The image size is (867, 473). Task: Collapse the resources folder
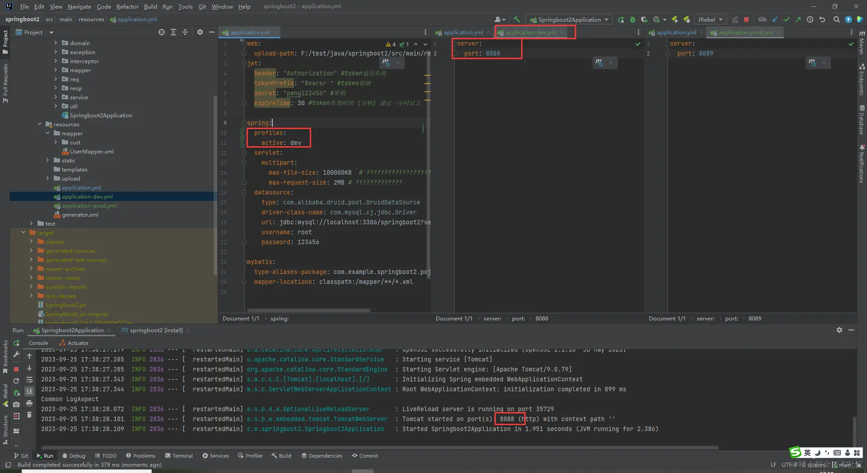pyautogui.click(x=39, y=124)
